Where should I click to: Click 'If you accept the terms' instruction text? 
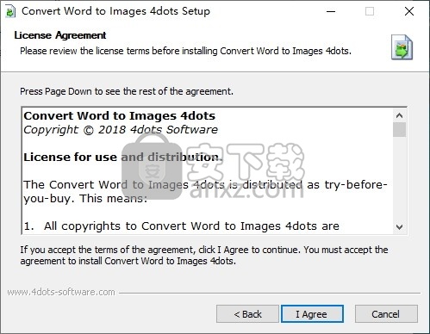pos(204,256)
